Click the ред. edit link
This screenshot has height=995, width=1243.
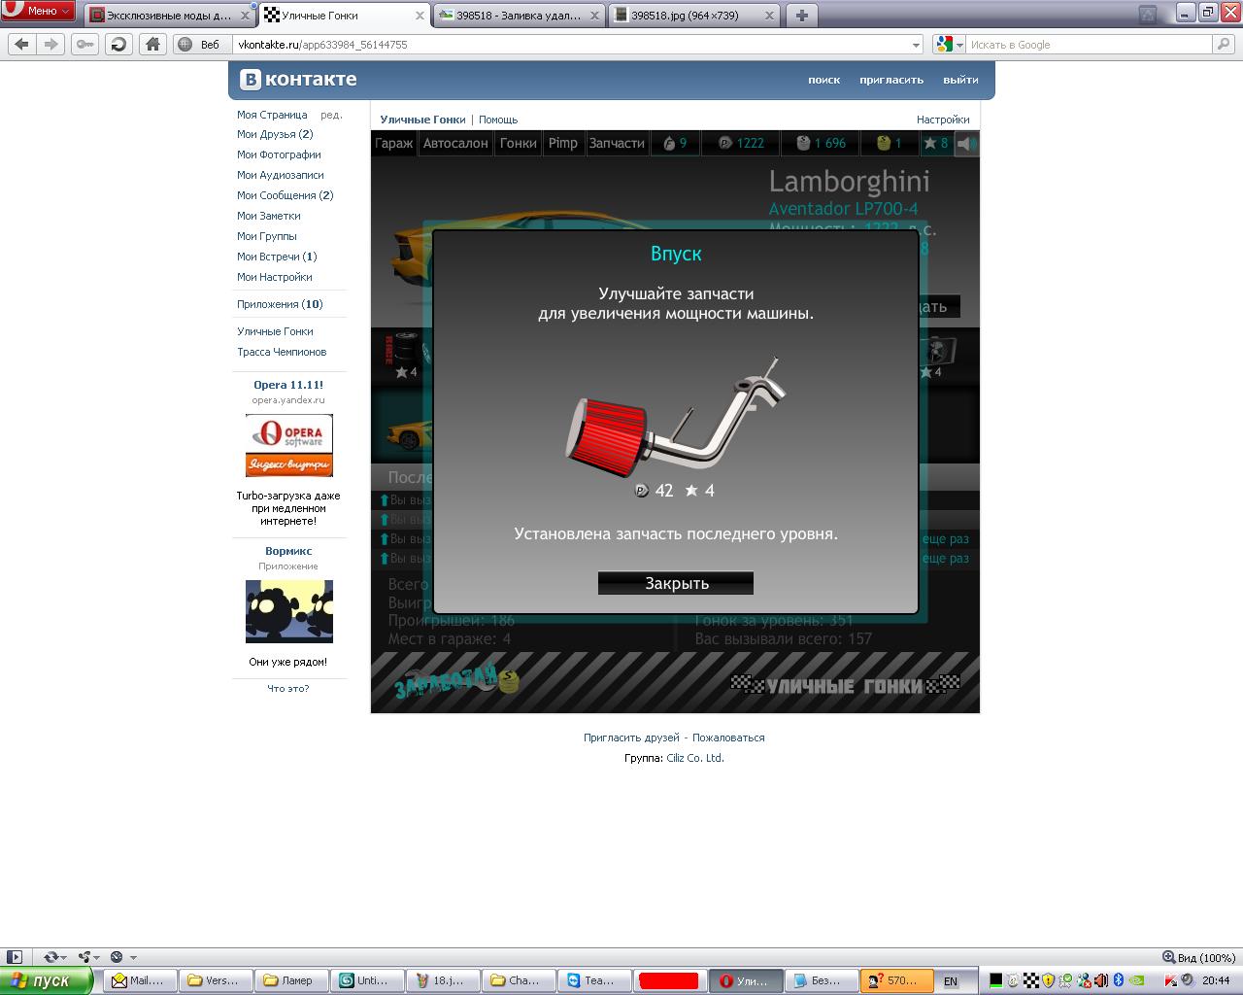click(331, 115)
